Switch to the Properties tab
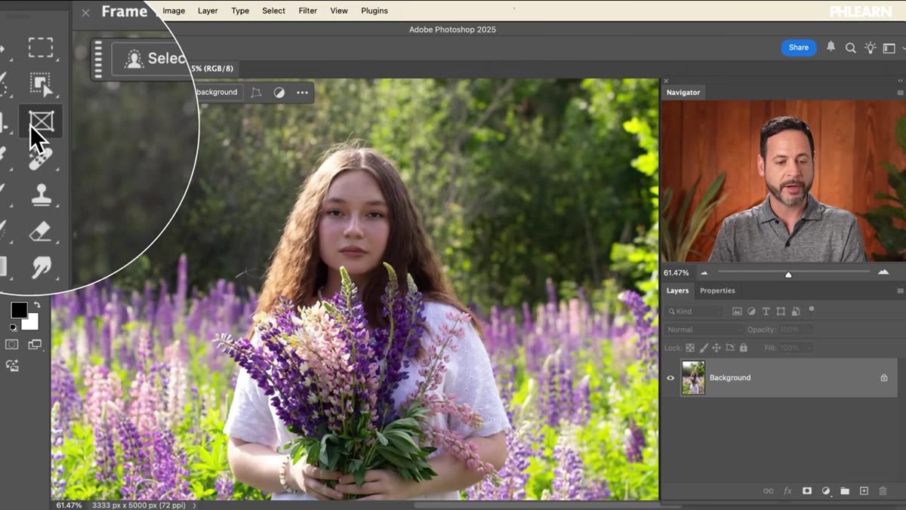 (717, 290)
